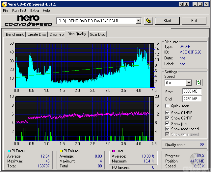Expand the 8X speed dropdown
211x172 pixels.
(189, 83)
